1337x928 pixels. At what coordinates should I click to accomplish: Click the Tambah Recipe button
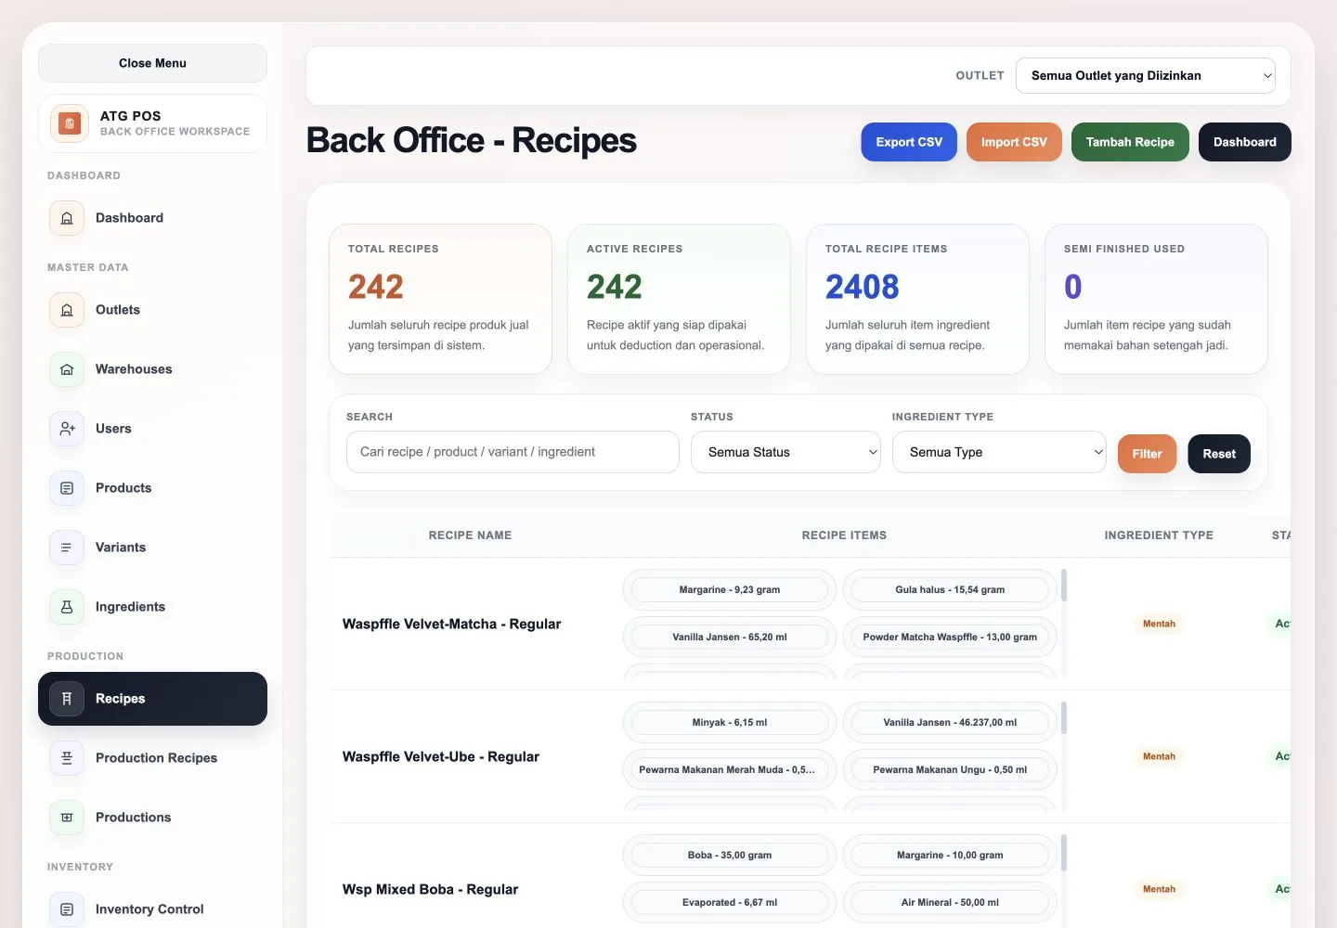1130,142
